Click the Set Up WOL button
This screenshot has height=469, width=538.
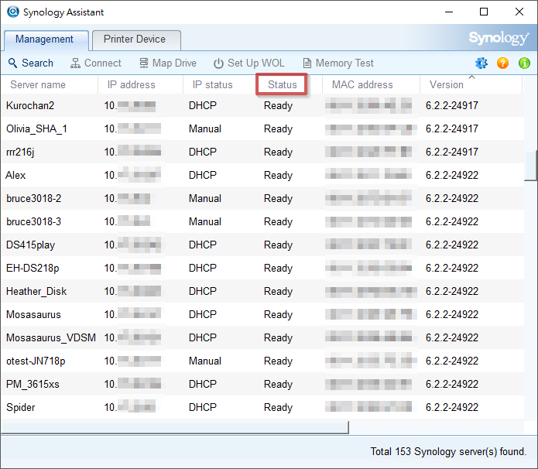click(x=249, y=63)
